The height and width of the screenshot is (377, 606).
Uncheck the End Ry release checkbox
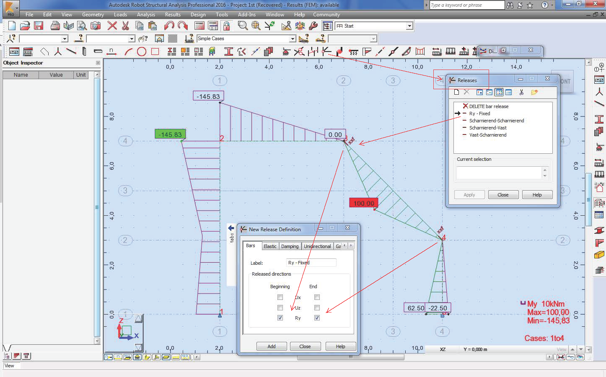pos(317,318)
